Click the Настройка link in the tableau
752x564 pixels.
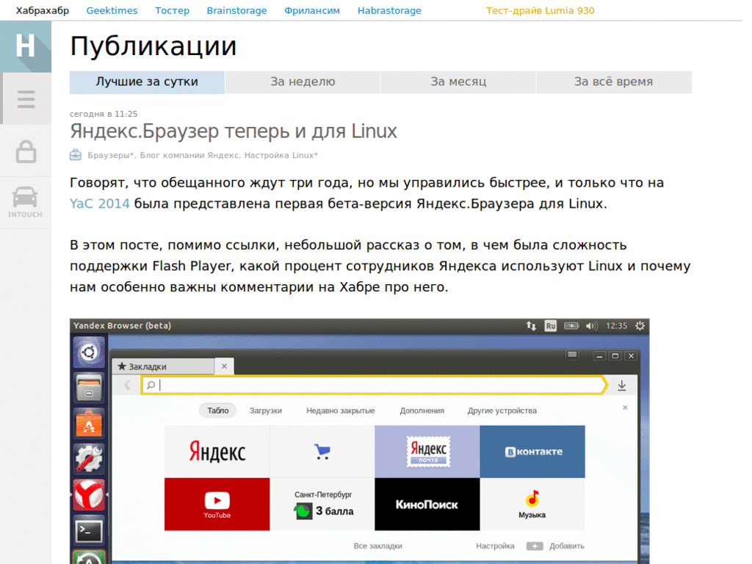click(495, 546)
